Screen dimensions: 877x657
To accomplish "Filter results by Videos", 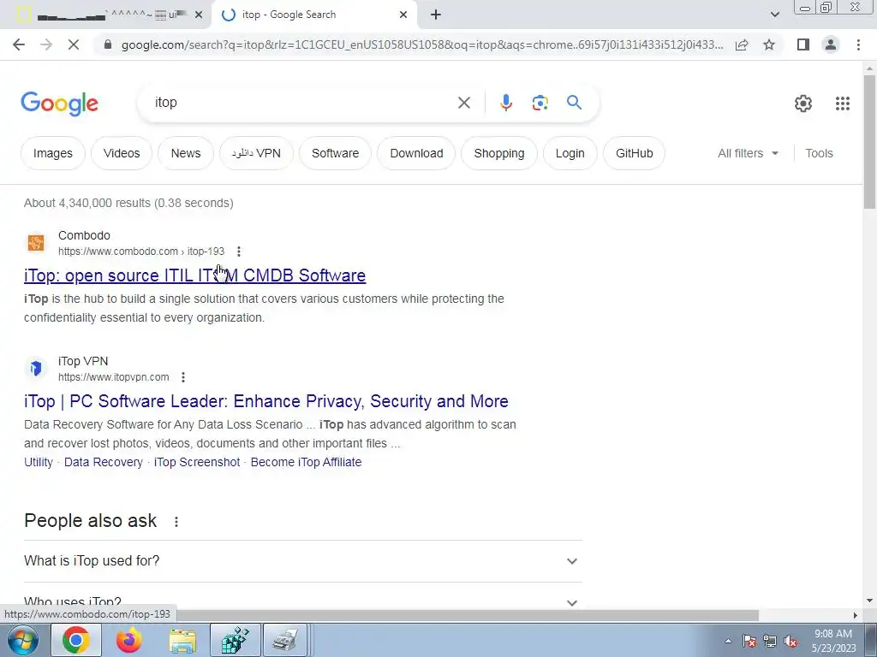I will [122, 153].
